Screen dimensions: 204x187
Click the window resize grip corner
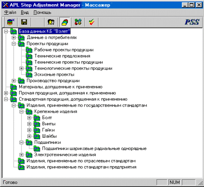click(201, 183)
